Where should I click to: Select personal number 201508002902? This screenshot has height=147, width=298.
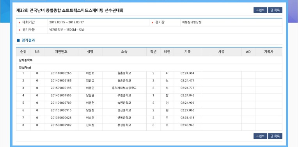[x=61, y=125]
